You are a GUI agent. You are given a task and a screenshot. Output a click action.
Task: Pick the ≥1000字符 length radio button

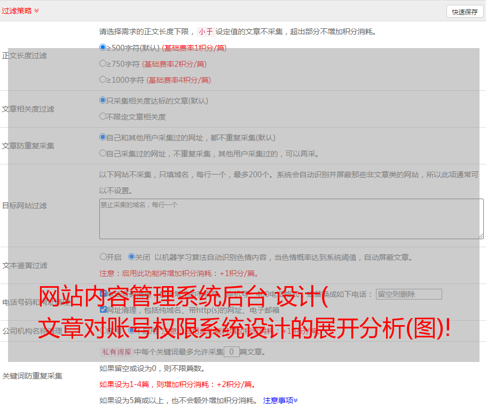103,80
